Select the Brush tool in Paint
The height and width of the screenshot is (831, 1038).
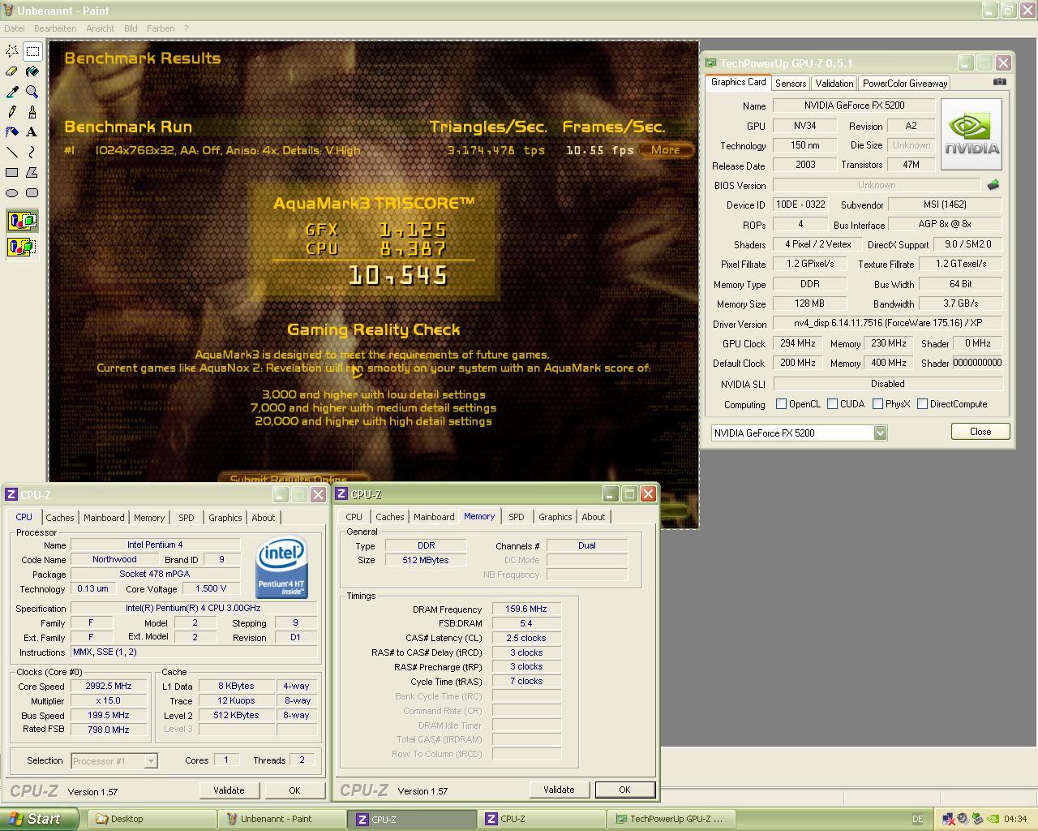[32, 111]
